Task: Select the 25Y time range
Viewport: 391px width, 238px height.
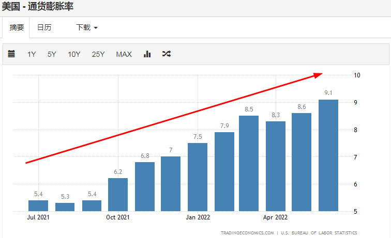Action: [x=98, y=54]
